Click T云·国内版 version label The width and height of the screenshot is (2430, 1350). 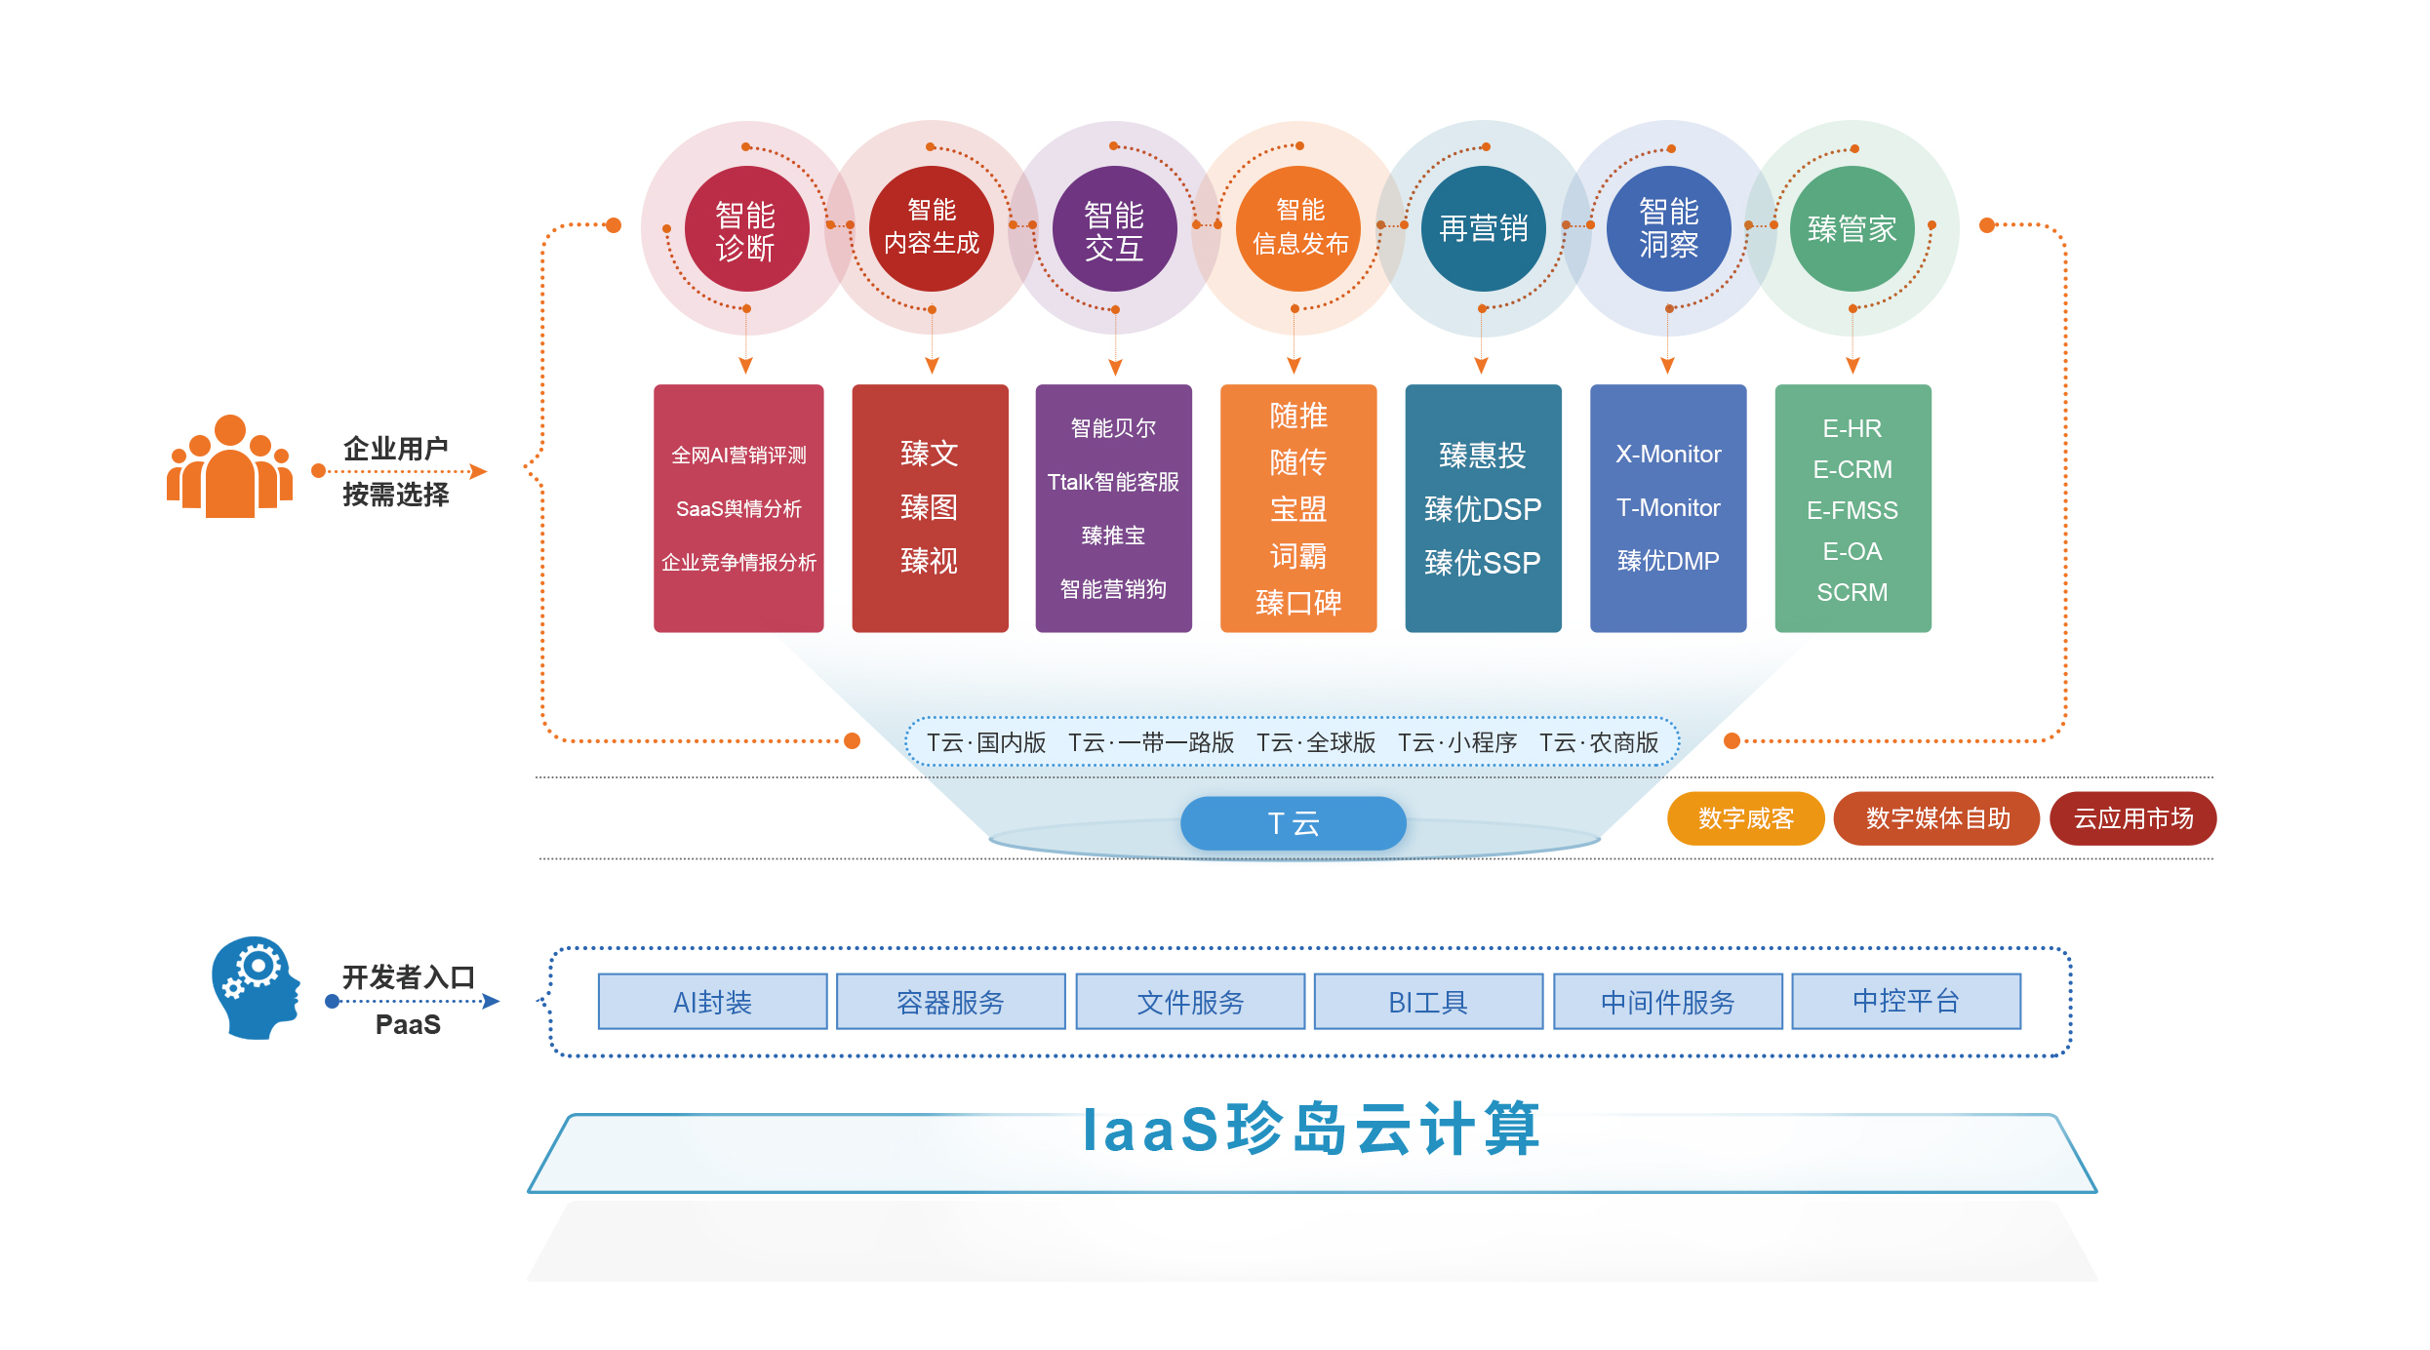[985, 742]
